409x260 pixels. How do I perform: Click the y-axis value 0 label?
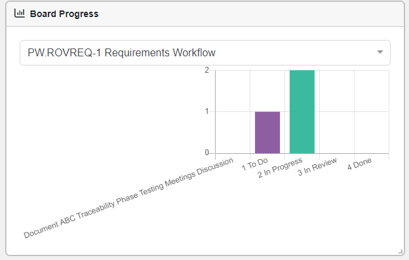207,153
